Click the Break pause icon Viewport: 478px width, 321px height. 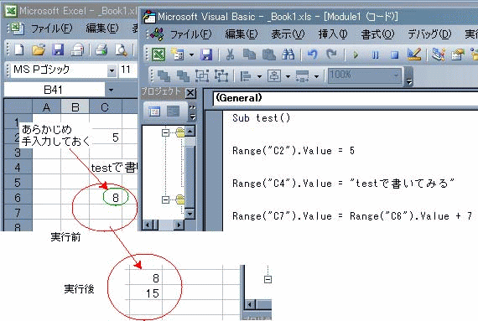[x=375, y=55]
